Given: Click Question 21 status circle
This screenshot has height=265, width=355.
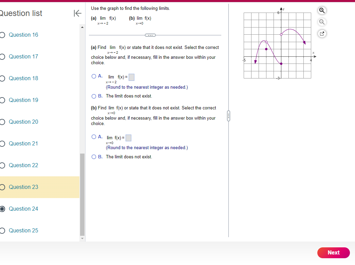Looking at the screenshot, I should [2, 144].
